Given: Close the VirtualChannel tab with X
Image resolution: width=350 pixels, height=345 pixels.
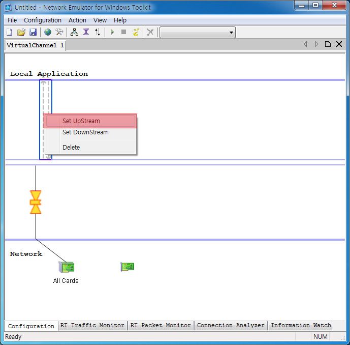Looking at the screenshot, I should tap(339, 44).
